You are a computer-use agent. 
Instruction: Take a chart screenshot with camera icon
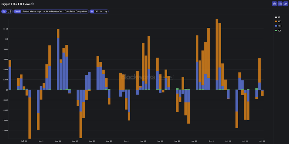280,4
